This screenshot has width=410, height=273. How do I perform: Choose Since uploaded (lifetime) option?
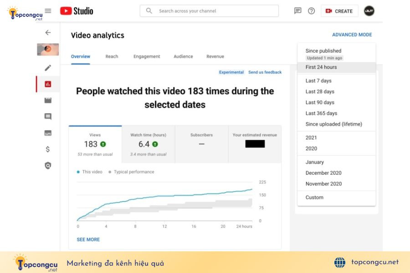337,124
